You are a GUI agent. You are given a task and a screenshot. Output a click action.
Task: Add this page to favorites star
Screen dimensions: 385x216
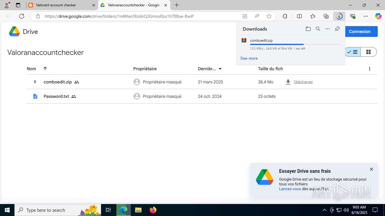coord(269,16)
